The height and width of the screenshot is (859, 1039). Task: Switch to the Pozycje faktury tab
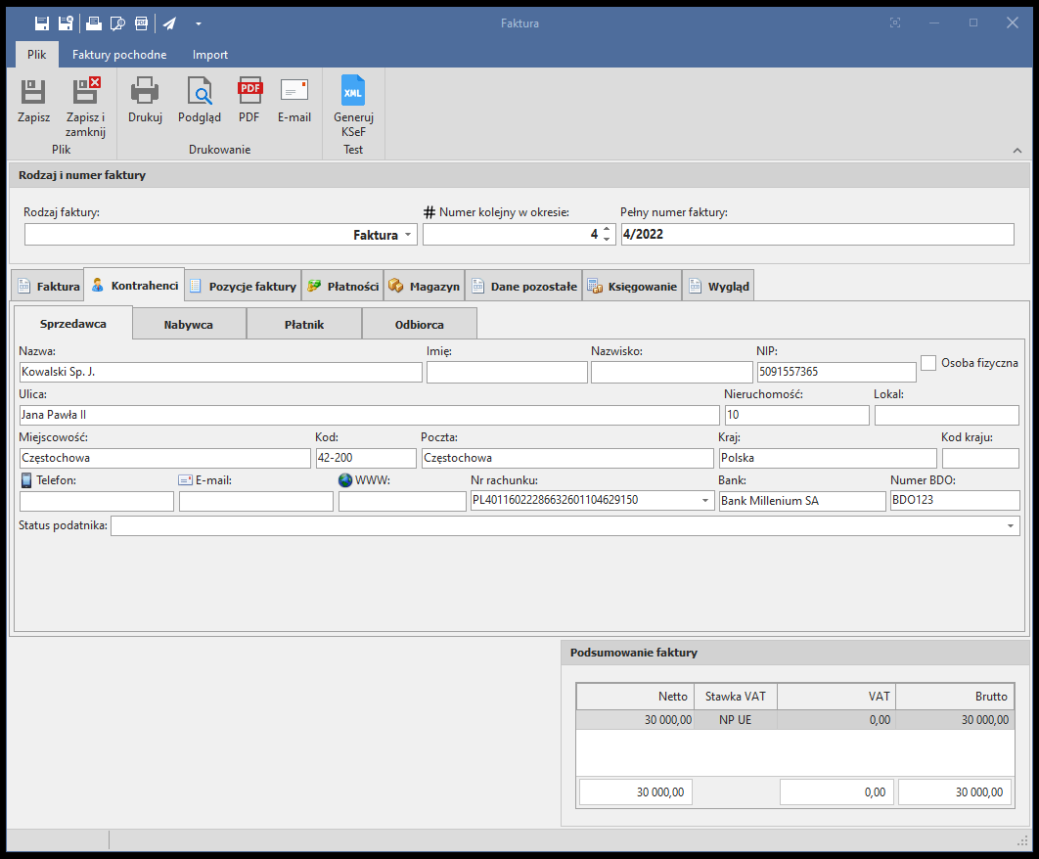[243, 287]
